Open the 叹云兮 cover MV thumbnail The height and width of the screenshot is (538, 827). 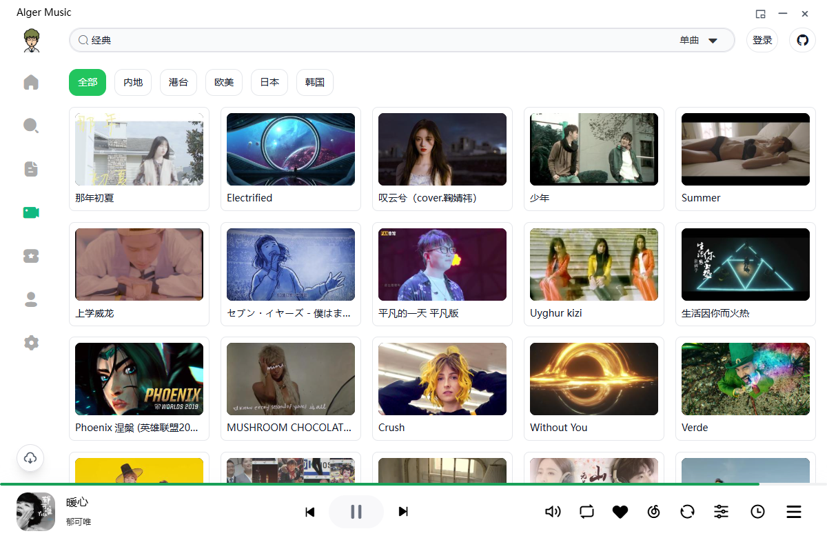[442, 149]
